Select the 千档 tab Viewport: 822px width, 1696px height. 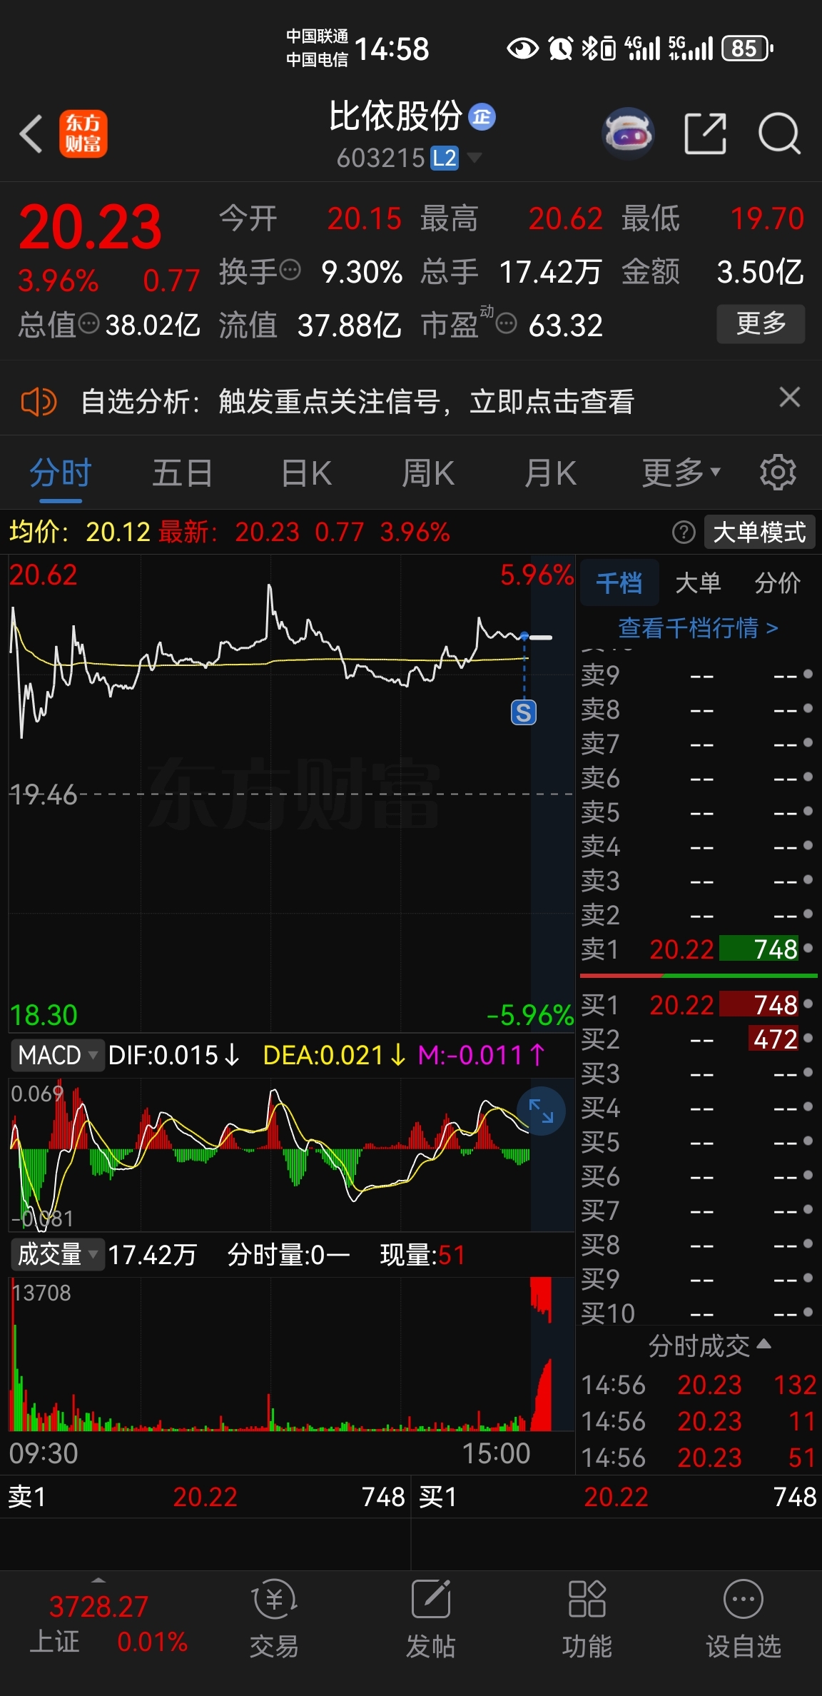tap(619, 583)
